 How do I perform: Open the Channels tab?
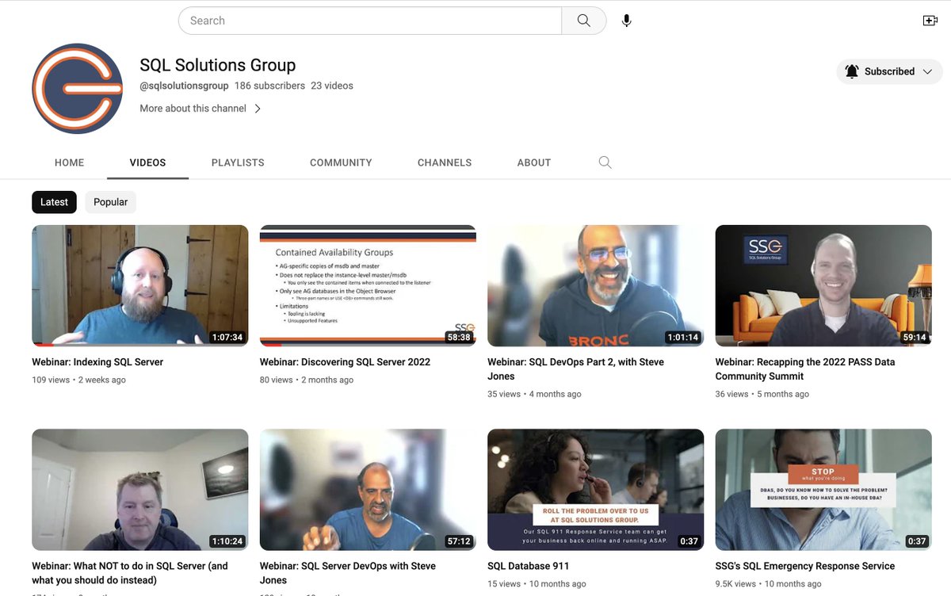[445, 162]
